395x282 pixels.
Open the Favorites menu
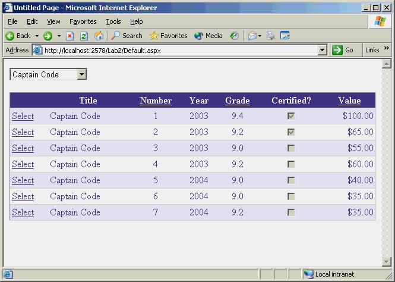coord(83,21)
